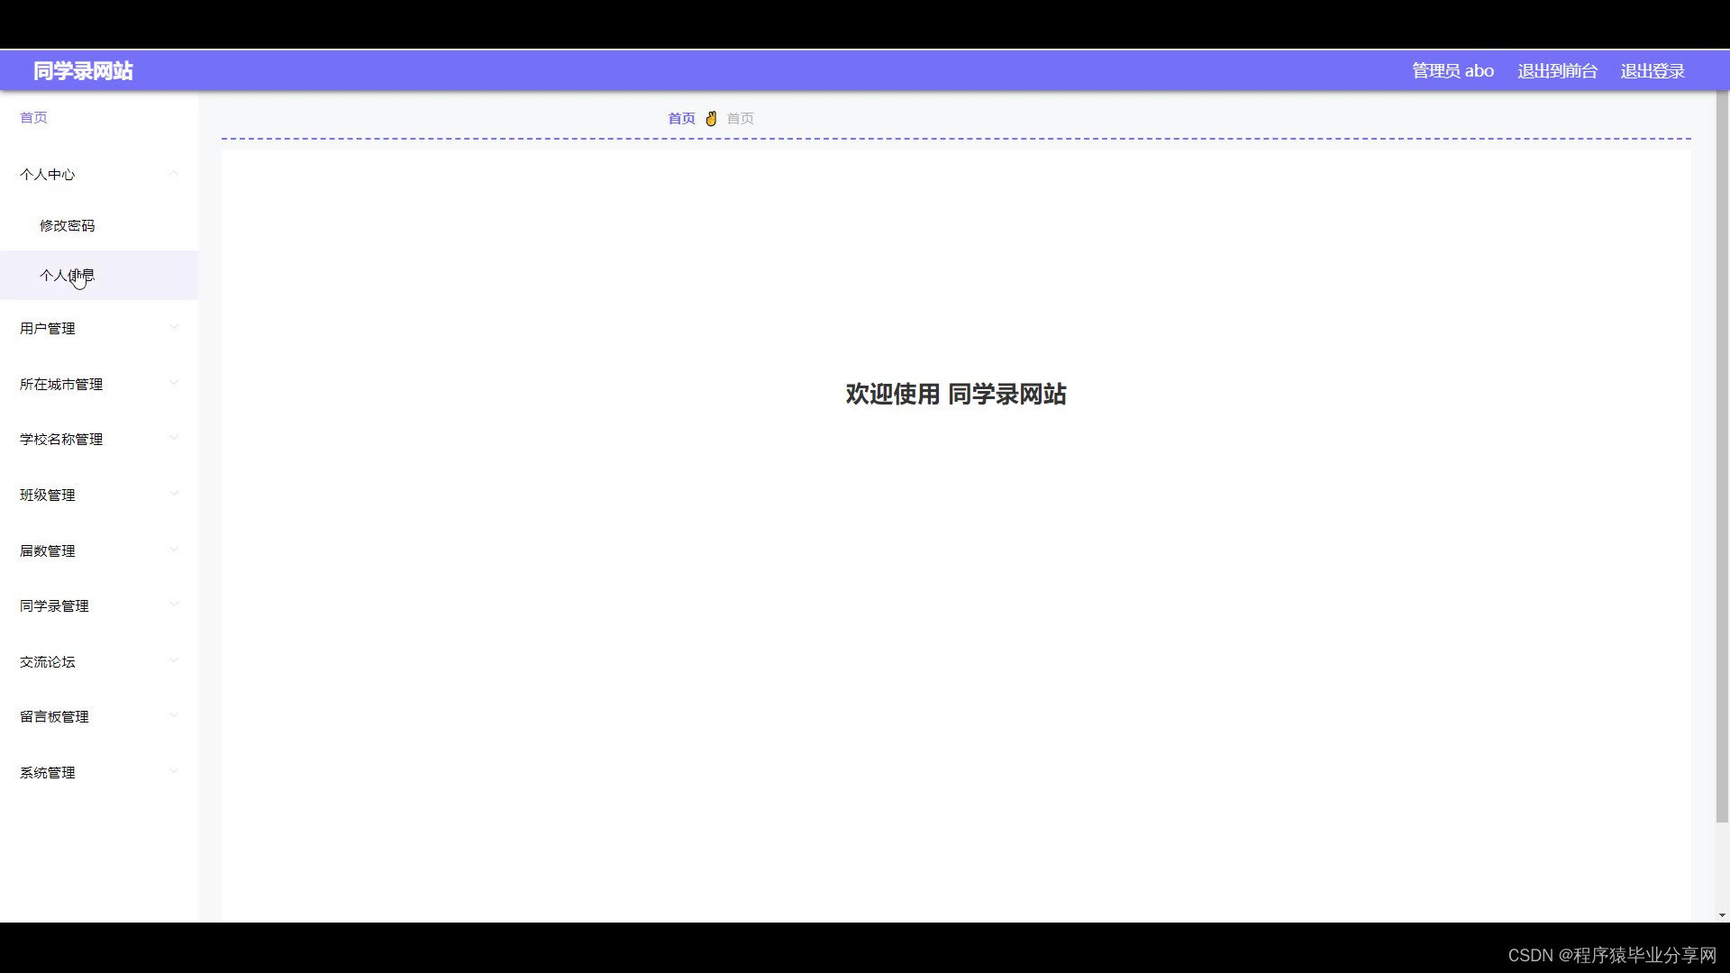Screen dimensions: 1730x973
Task: Click the hand icon in breadcrumb
Action: pyautogui.click(x=711, y=118)
